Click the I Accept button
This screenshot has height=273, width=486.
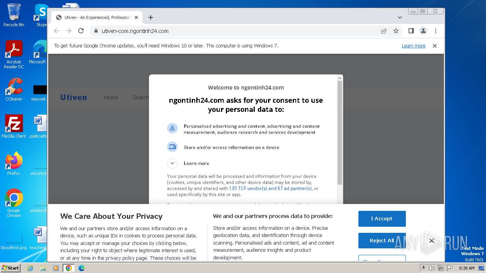tap(382, 219)
